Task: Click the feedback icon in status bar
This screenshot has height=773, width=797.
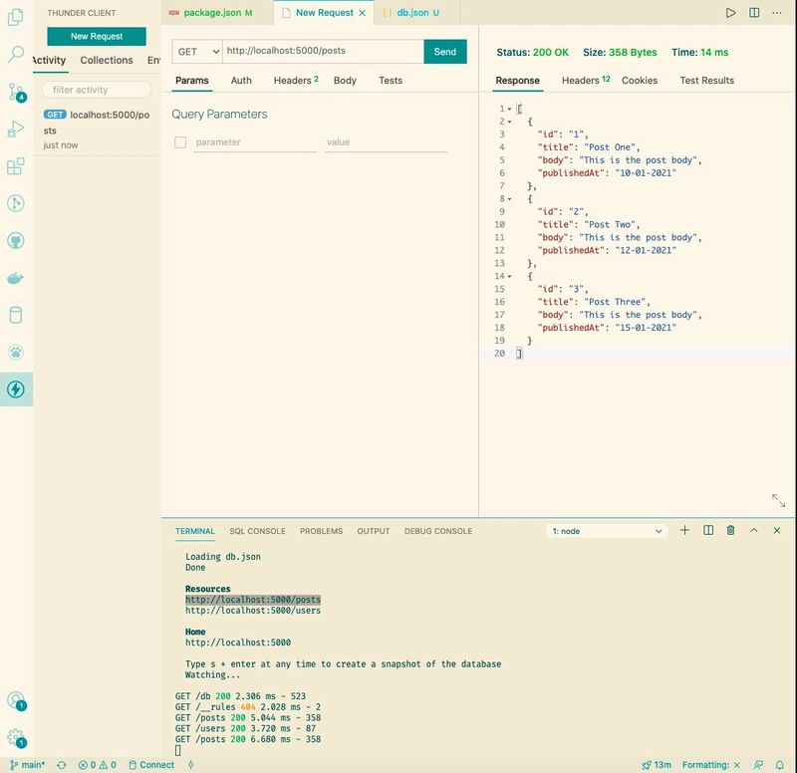Action: [x=758, y=765]
